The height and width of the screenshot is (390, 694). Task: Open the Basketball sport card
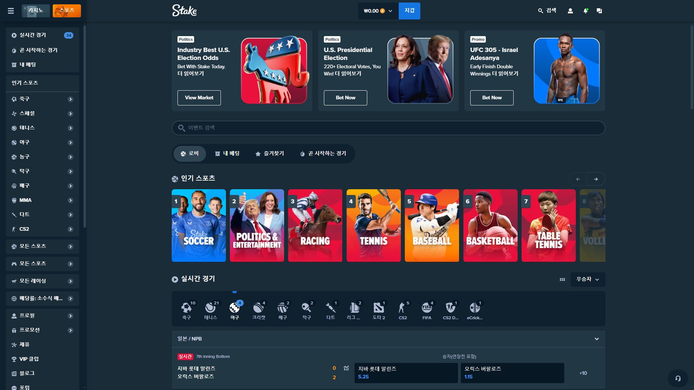[x=490, y=225]
